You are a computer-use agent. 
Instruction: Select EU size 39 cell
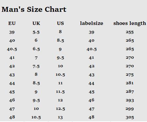pos(12,32)
